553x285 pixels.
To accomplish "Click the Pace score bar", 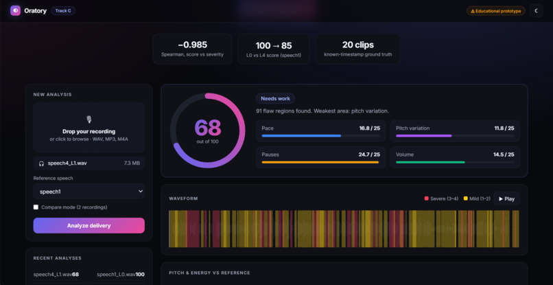I will click(320, 135).
